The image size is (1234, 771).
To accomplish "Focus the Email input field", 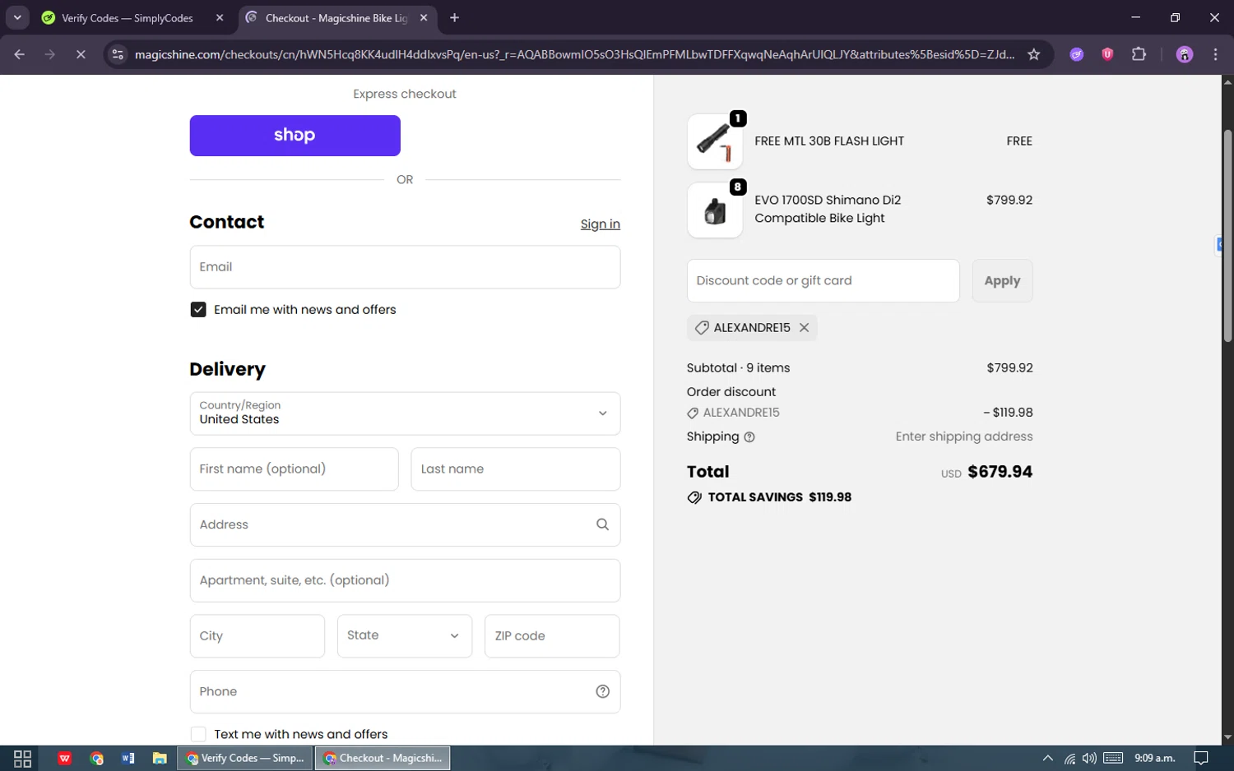I will click(405, 267).
